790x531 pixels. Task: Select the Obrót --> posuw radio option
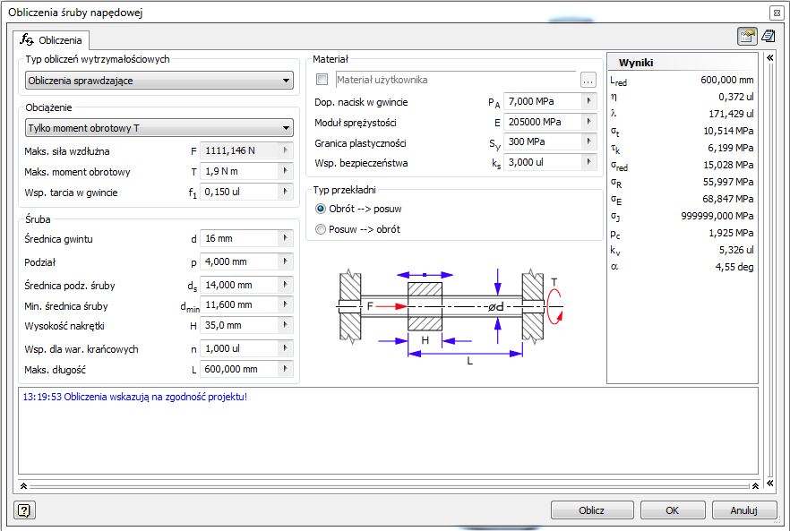pos(321,209)
